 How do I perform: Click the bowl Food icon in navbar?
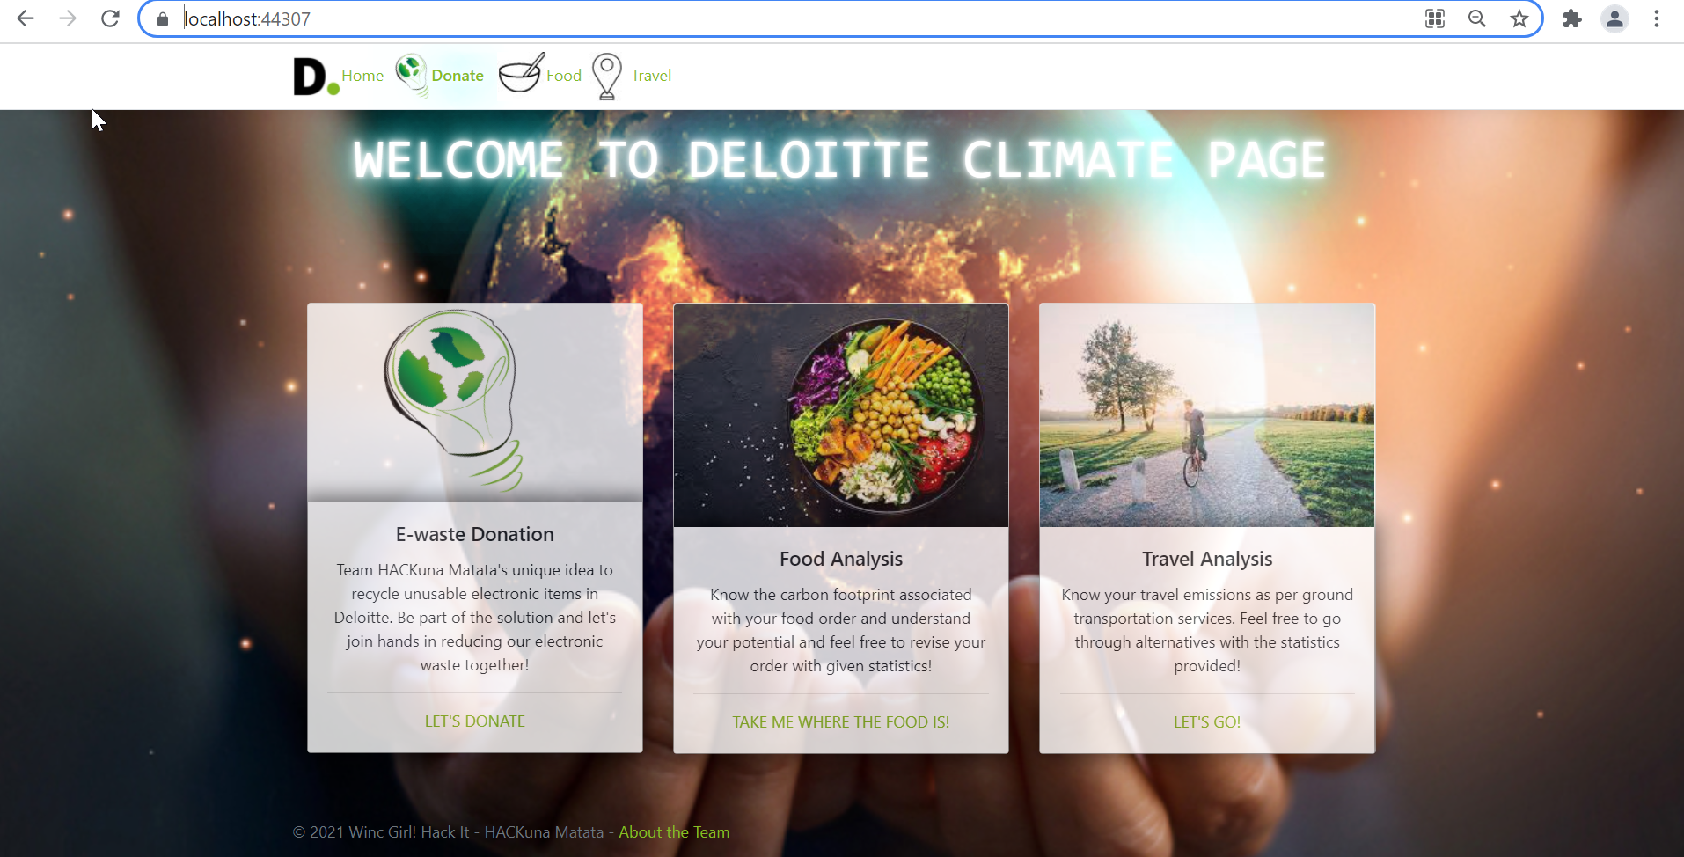coord(522,73)
